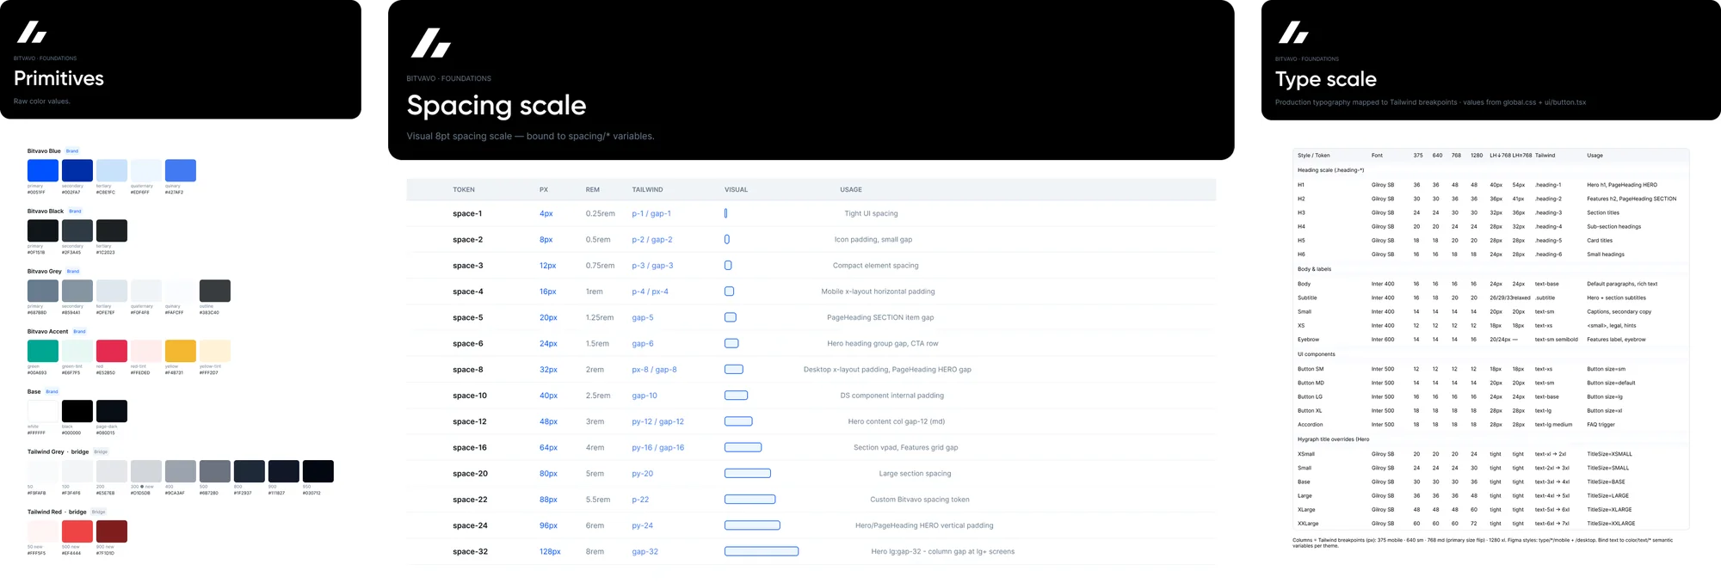Click the visual bar in the space-10 row
The width and height of the screenshot is (1721, 583).
click(737, 396)
